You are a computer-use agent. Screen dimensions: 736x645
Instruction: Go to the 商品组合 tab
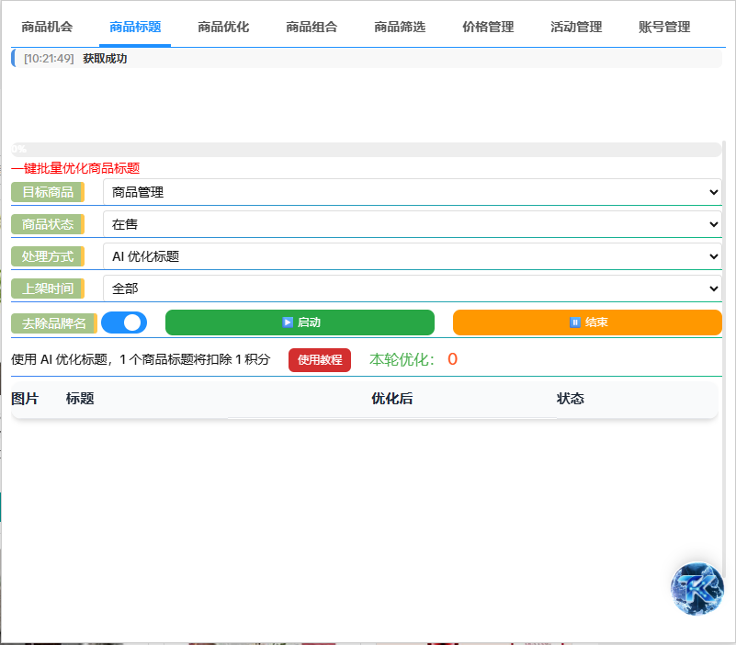[311, 28]
